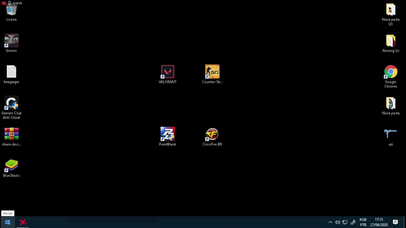Screen dimensions: 406x228
Task: Open Gamers Club Anti-Cheat shortcut
Action: [x=11, y=108]
